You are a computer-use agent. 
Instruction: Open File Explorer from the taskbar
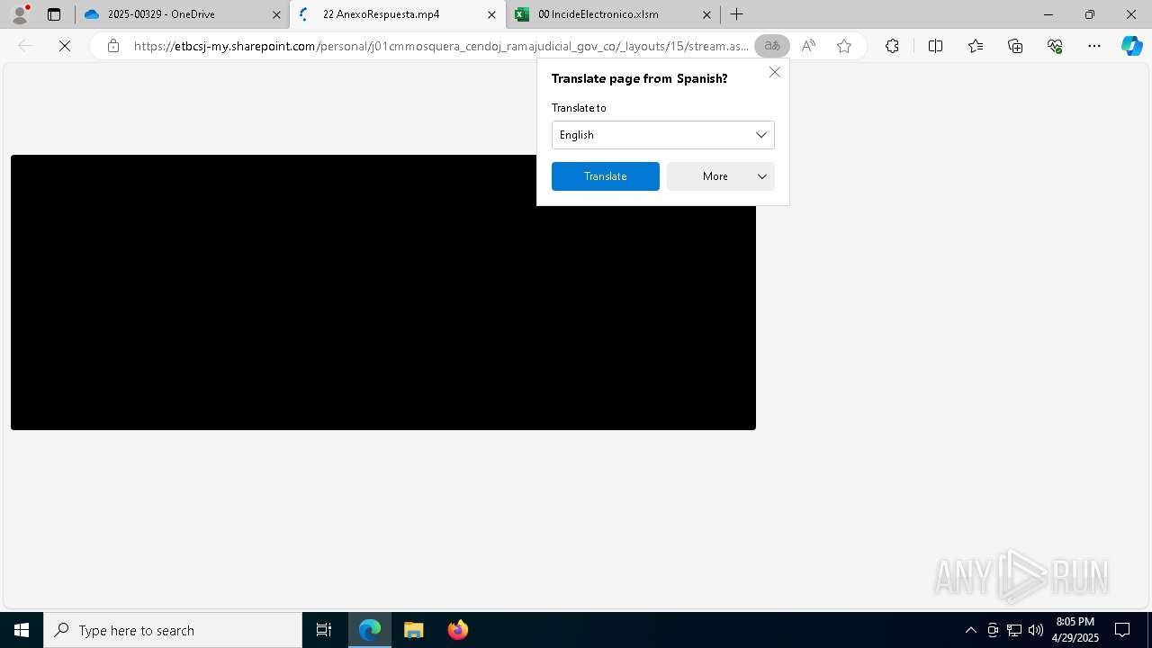tap(414, 630)
